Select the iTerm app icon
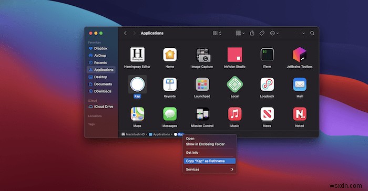This screenshot has height=191, width=368. [x=267, y=55]
